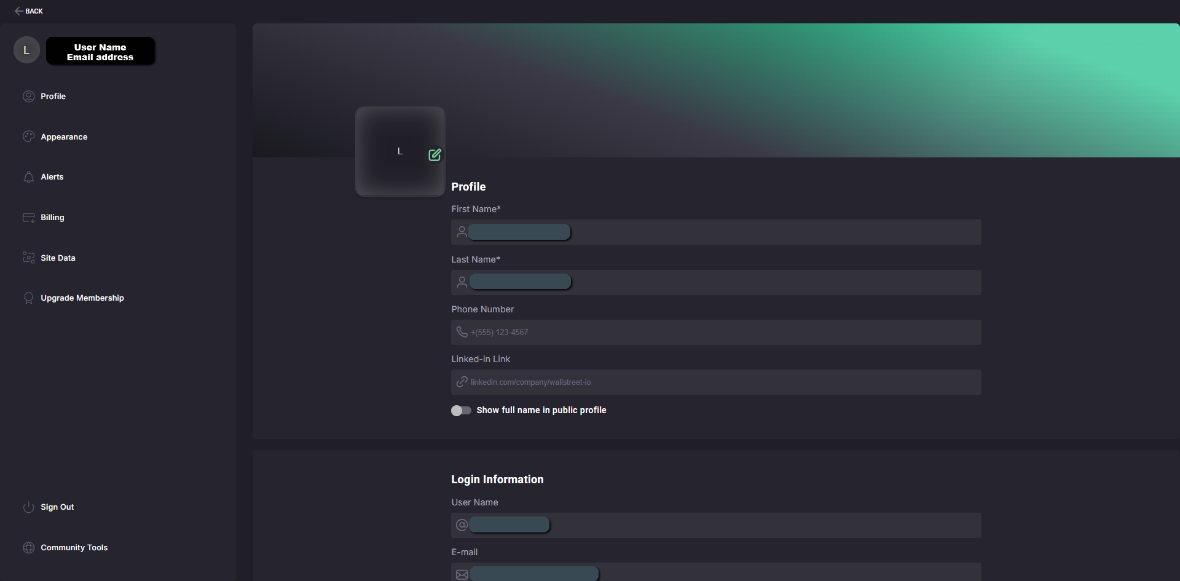Image resolution: width=1180 pixels, height=581 pixels.
Task: Click the Site Data icon
Action: tap(28, 258)
